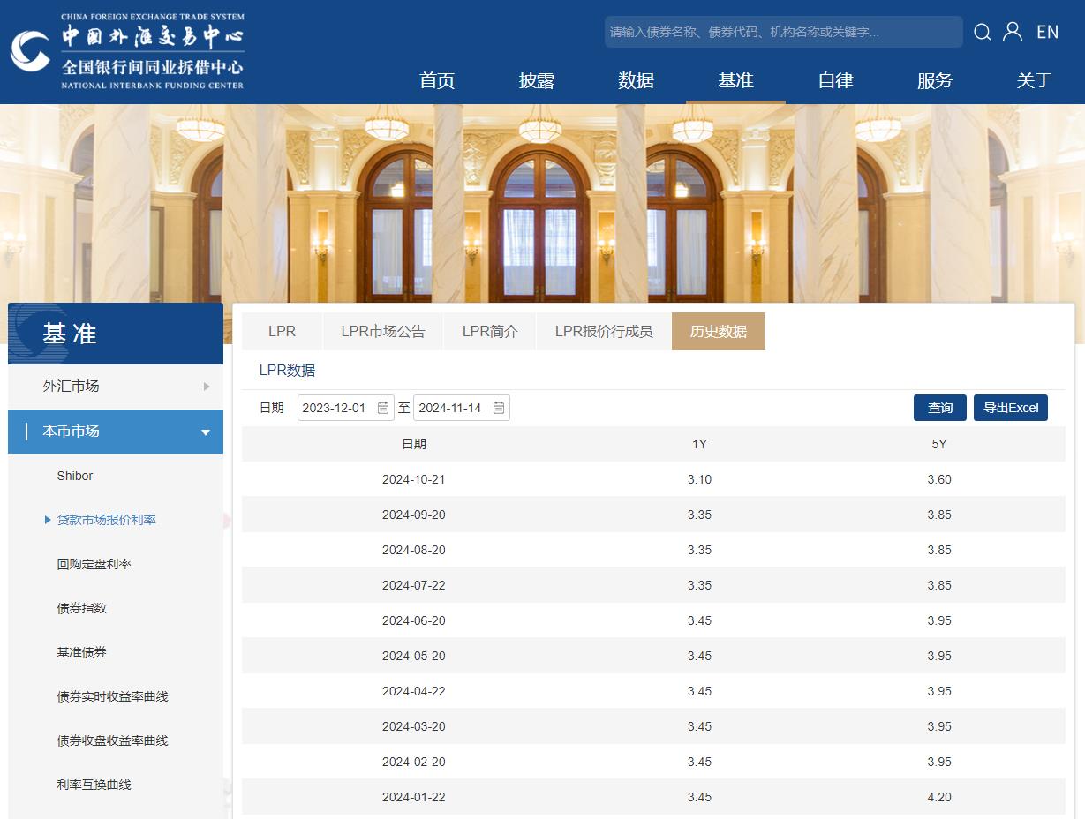This screenshot has height=819, width=1085.
Task: Click the start date field 2023-12-01
Action: tap(335, 408)
